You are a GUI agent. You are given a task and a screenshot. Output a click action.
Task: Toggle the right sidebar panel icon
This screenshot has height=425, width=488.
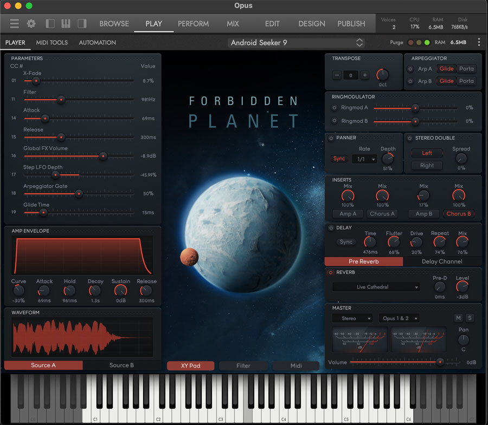82,24
